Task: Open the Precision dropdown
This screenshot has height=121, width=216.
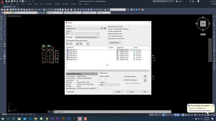Action: 109,85
